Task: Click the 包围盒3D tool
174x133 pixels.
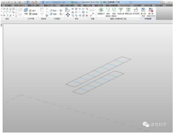Action: coord(101,11)
